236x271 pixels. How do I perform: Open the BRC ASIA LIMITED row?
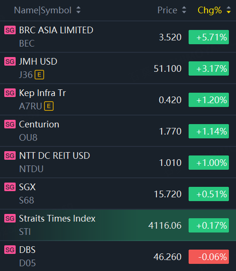coord(118,37)
